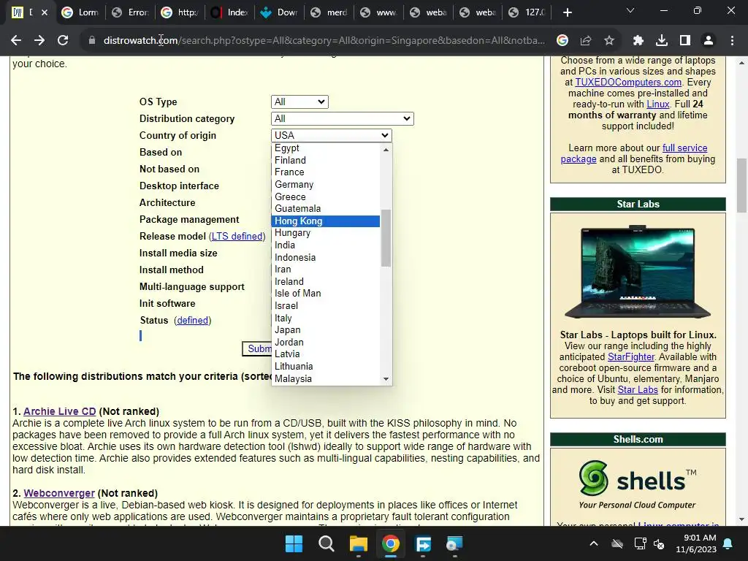Open the Chrome extensions puzzle icon
This screenshot has height=561, width=748.
tap(638, 41)
